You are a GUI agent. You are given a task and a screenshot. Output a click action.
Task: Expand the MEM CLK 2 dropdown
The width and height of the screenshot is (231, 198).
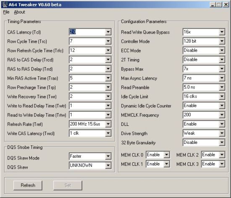coord(222,155)
